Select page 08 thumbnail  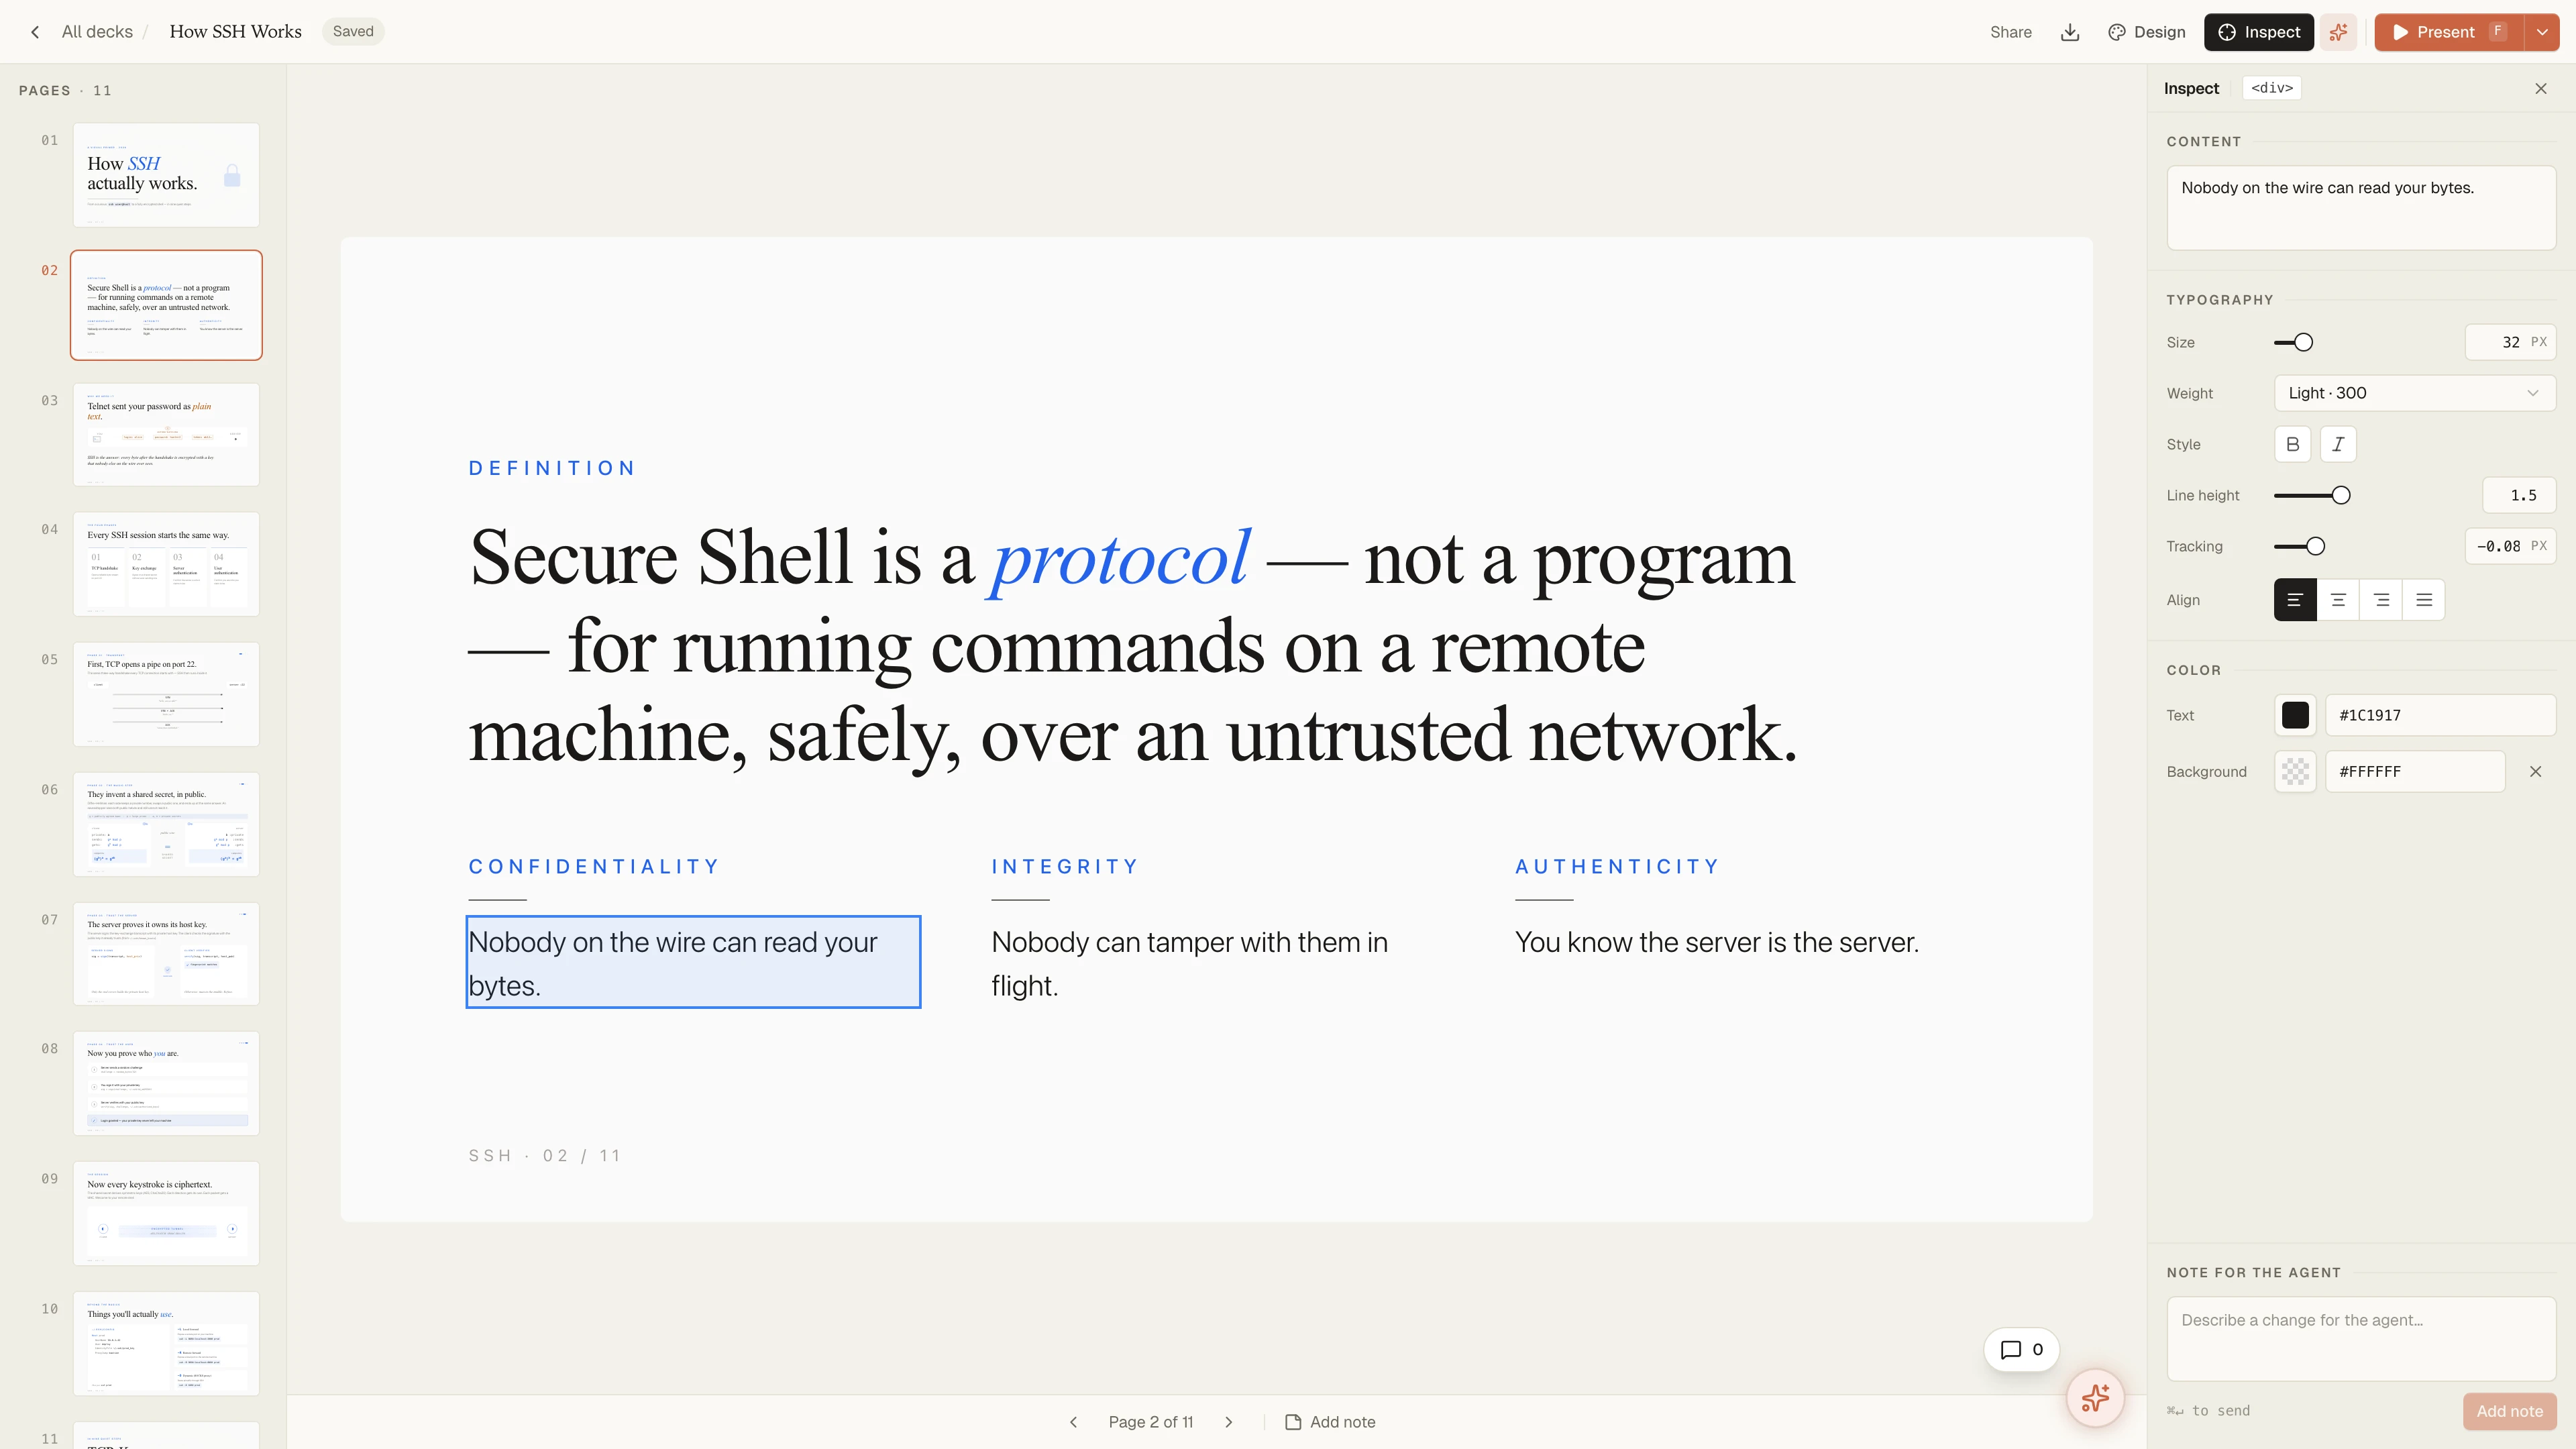click(x=166, y=1083)
